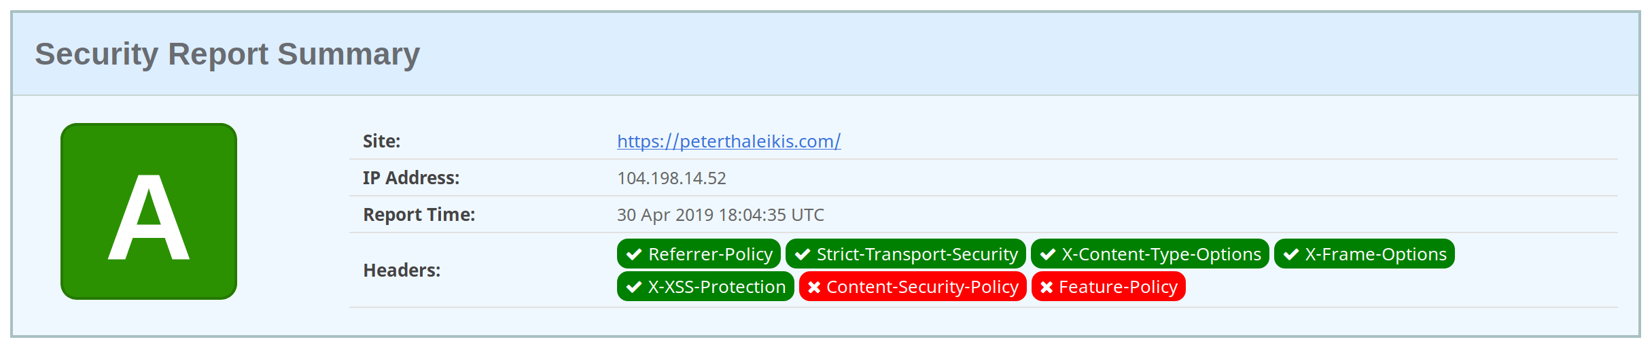Open the peterthaleikis.com site link
1652x346 pixels.
[728, 141]
